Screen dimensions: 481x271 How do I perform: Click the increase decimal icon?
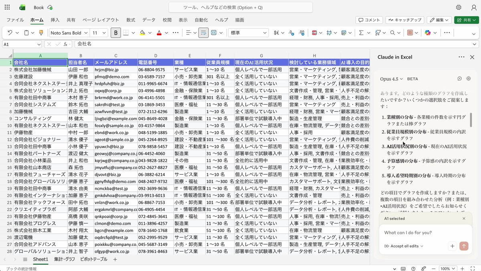(x=302, y=32)
